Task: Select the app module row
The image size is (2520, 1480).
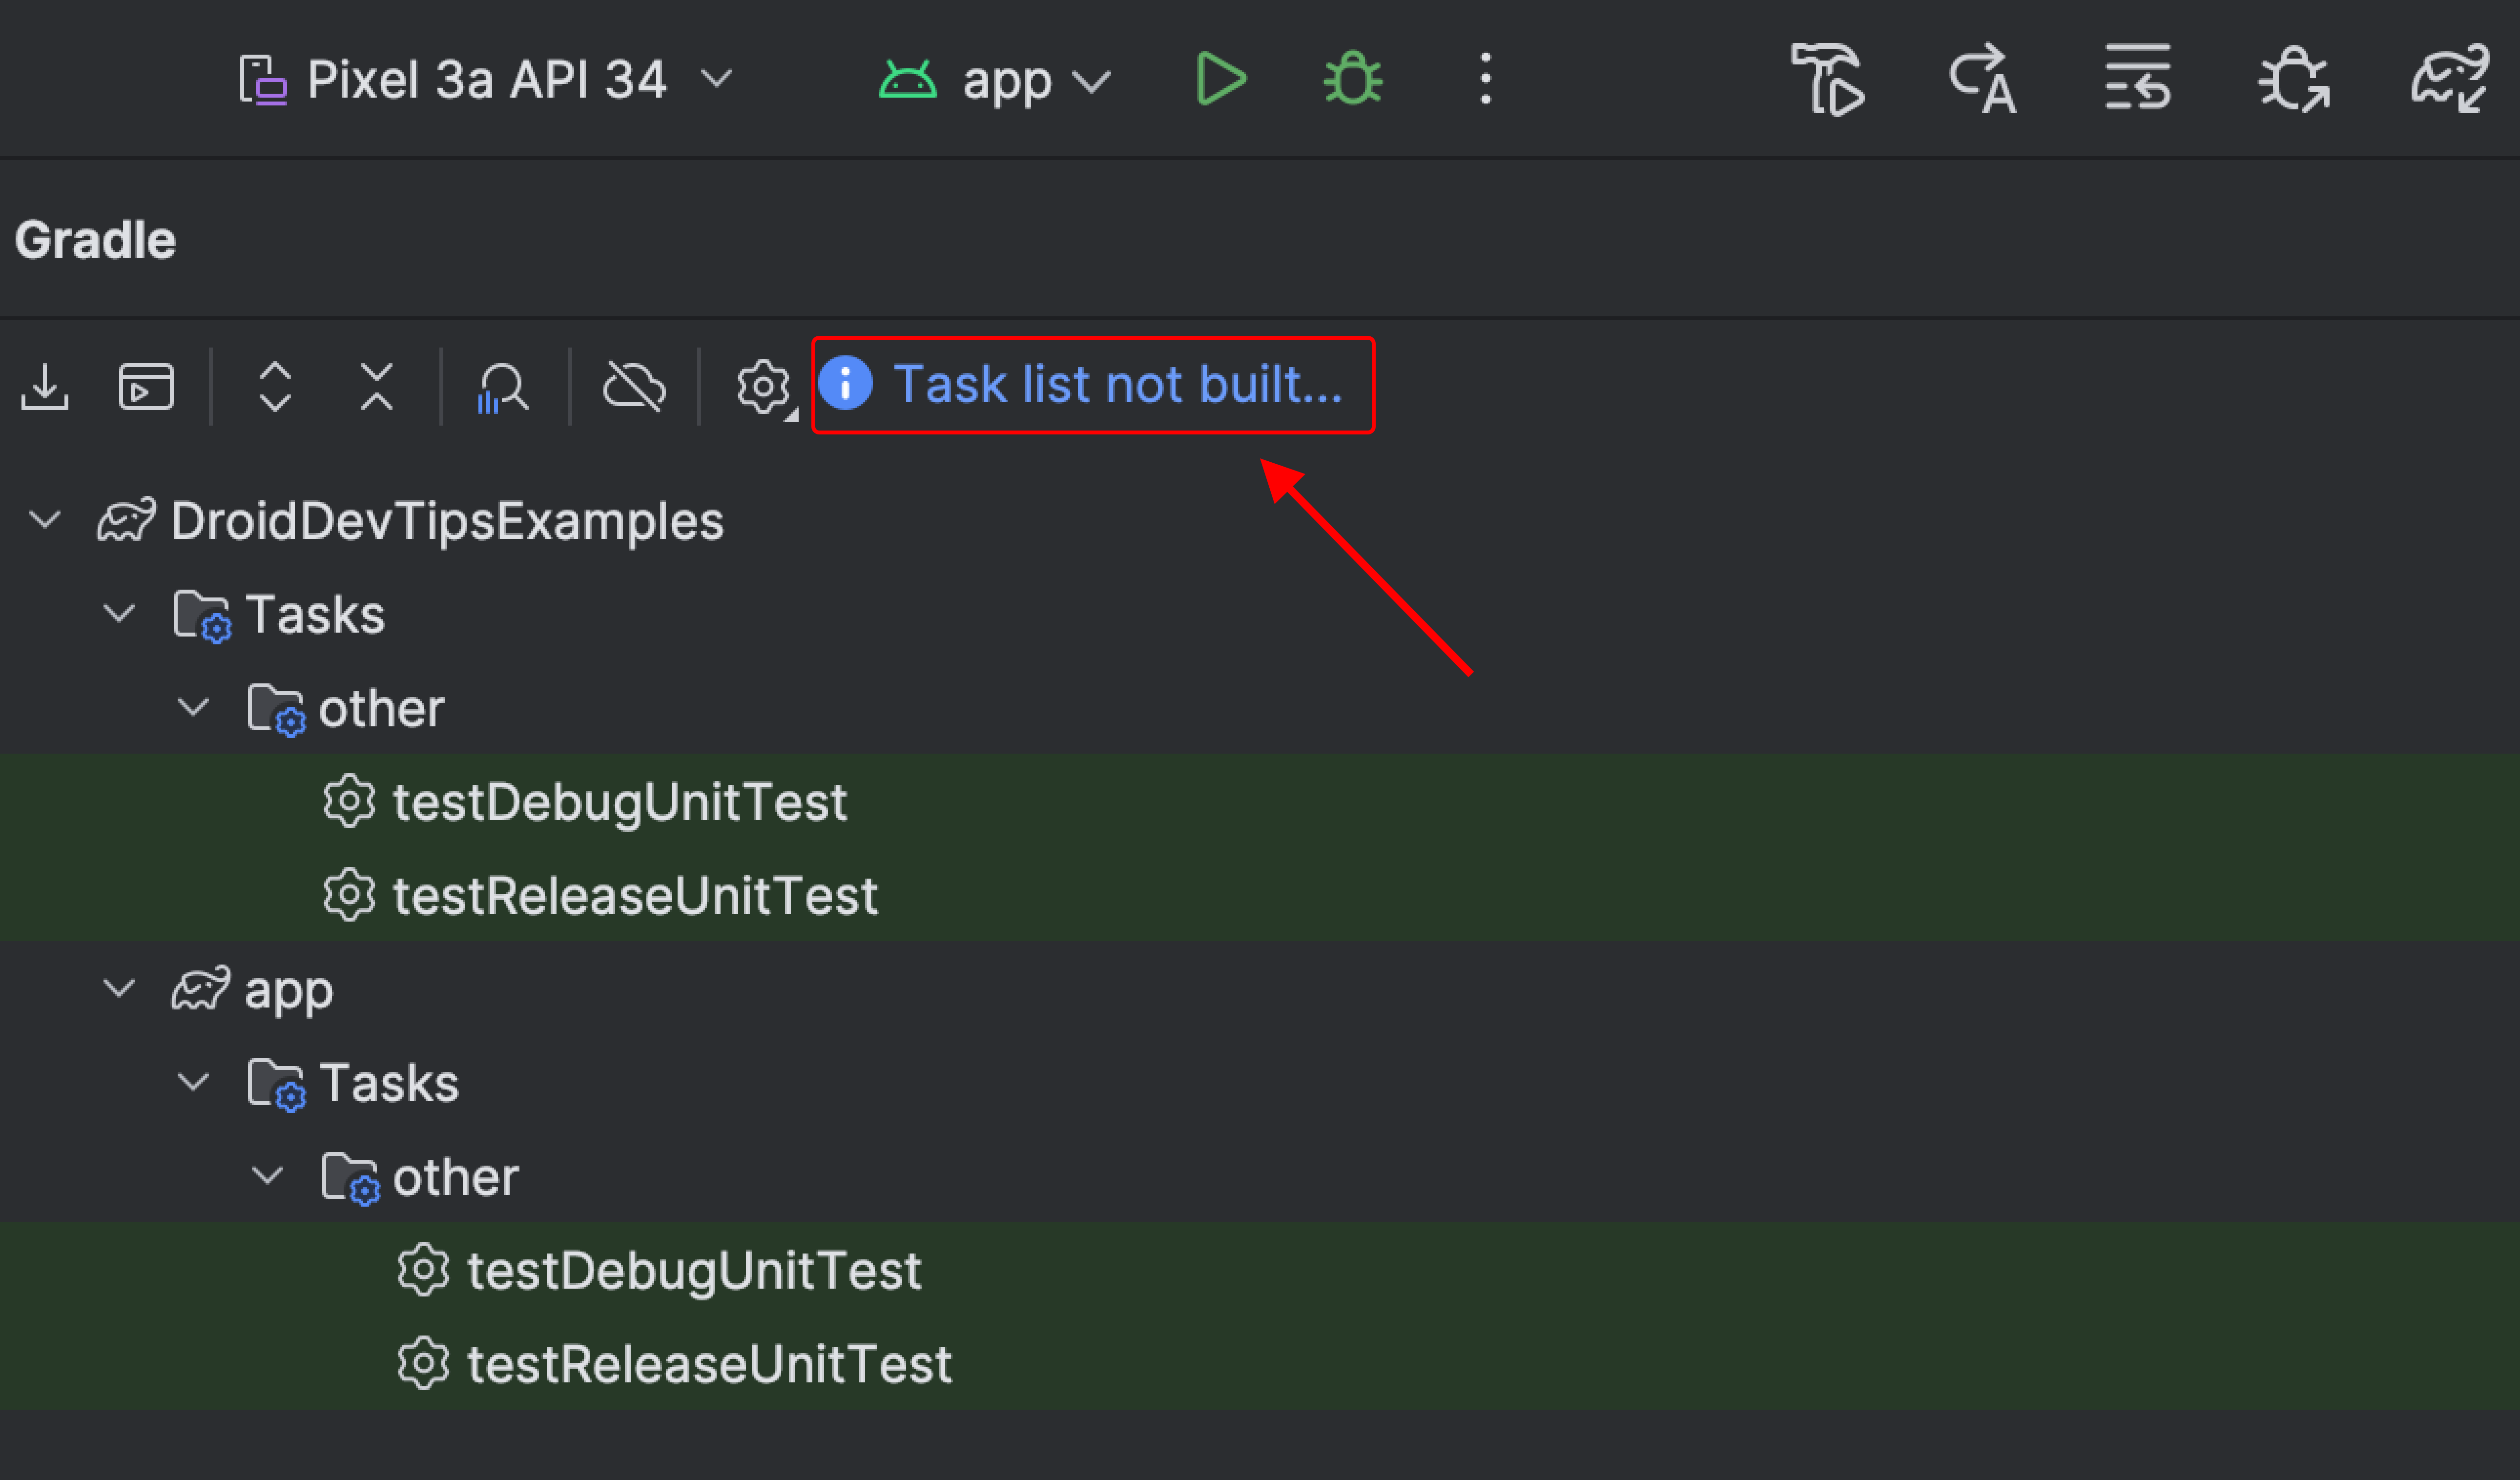Action: pyautogui.click(x=1260, y=990)
